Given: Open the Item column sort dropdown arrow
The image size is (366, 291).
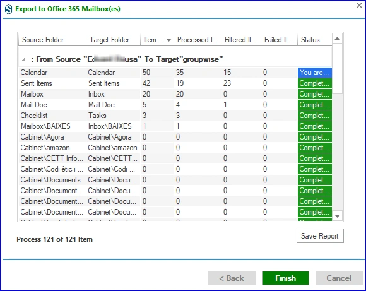Looking at the screenshot, I should pyautogui.click(x=168, y=40).
